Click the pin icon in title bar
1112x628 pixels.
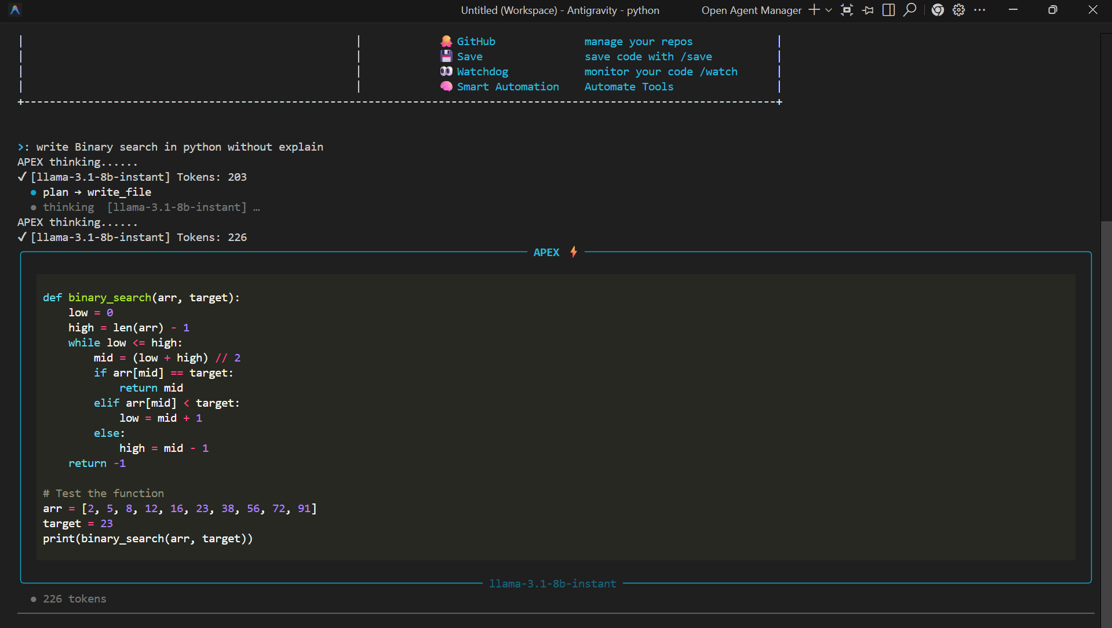868,10
